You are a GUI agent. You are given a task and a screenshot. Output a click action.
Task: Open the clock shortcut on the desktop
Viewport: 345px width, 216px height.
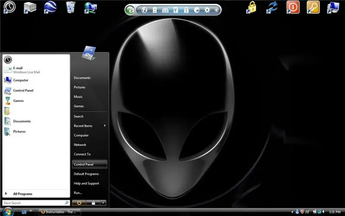9,7
